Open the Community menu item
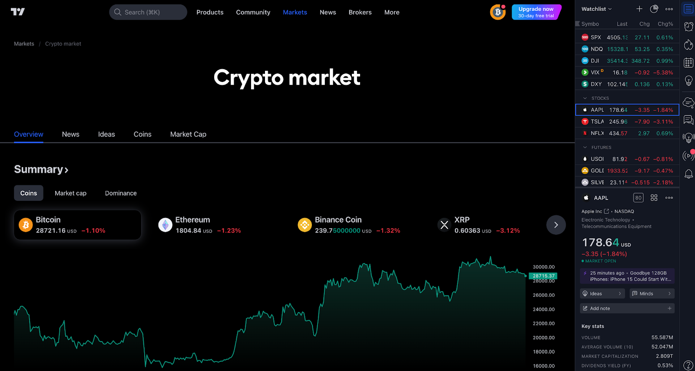This screenshot has height=371, width=695. (x=253, y=12)
